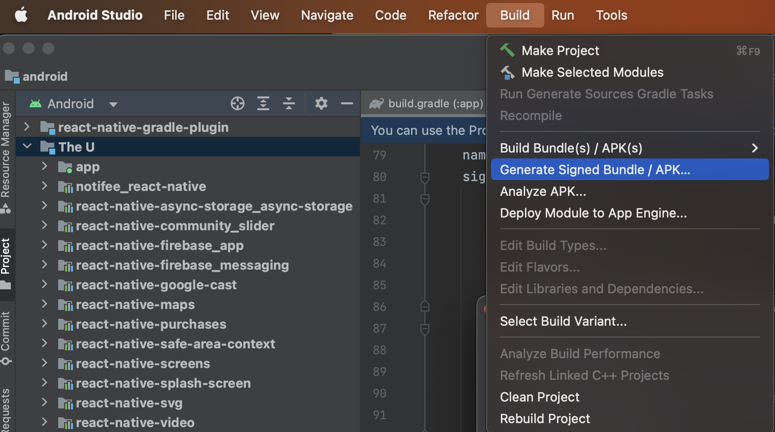Open the Android view dropdown
775x432 pixels.
coord(113,104)
